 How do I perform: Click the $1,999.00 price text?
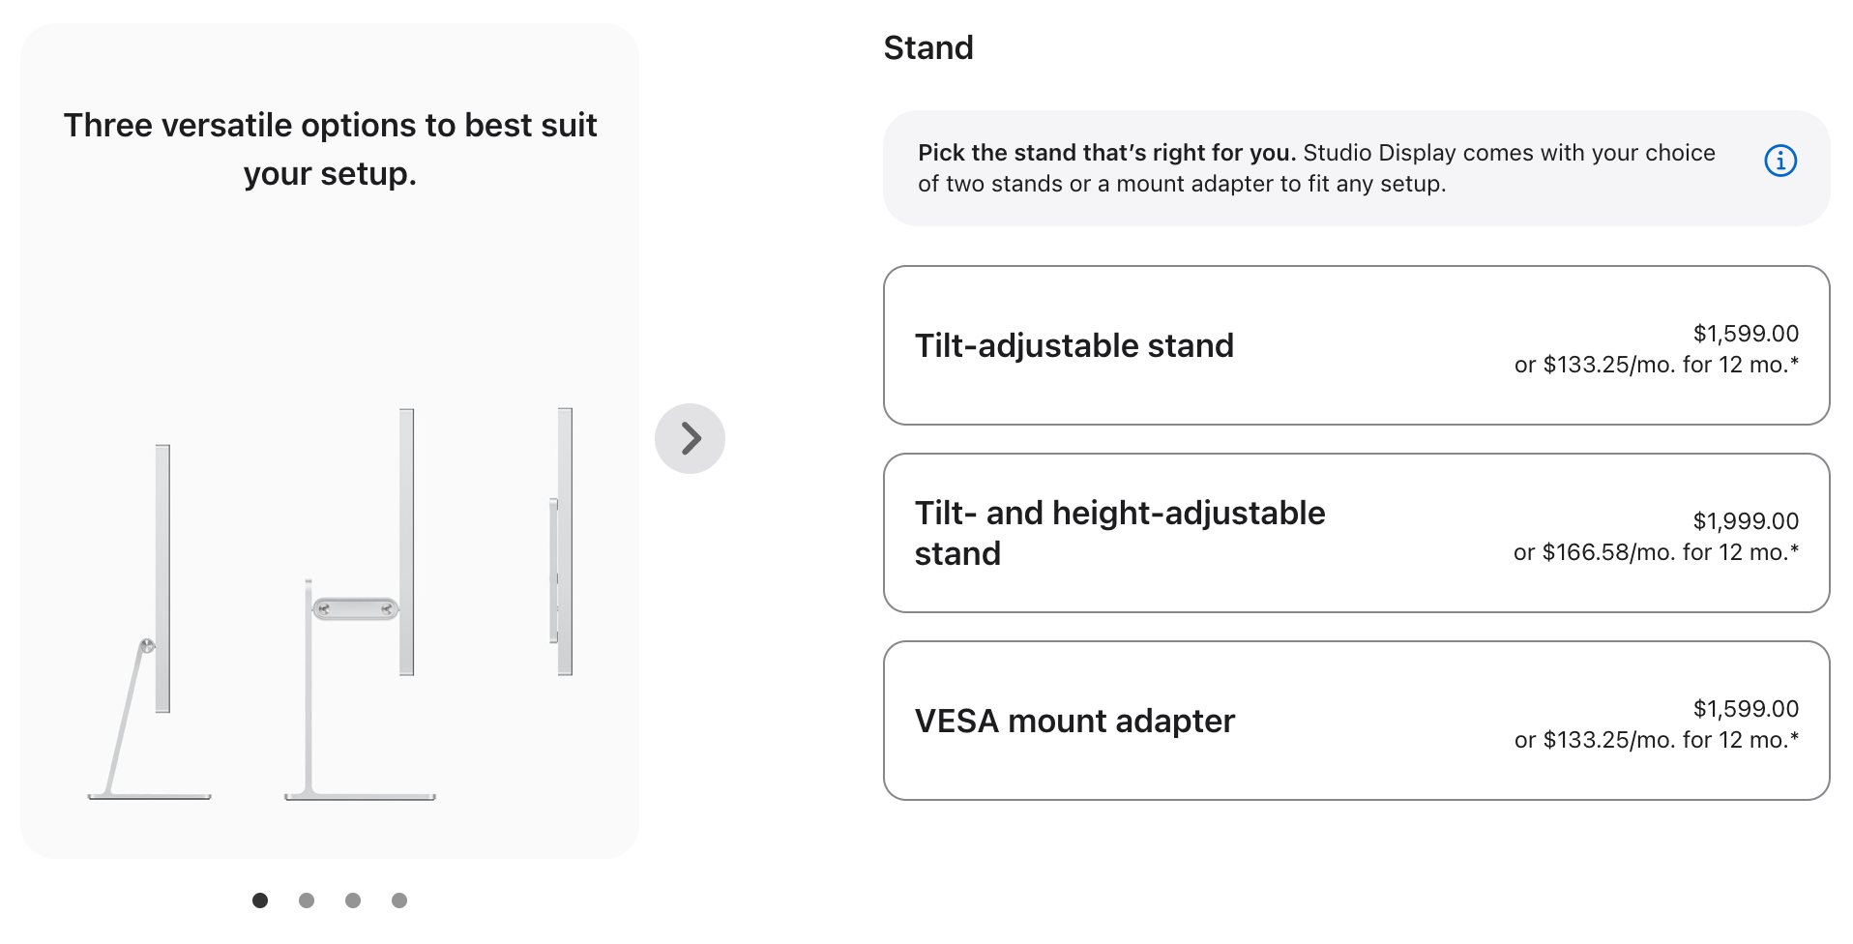click(1745, 521)
